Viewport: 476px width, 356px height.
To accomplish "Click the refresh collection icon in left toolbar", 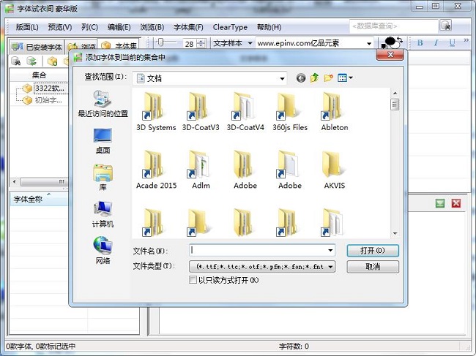I will (x=31, y=61).
